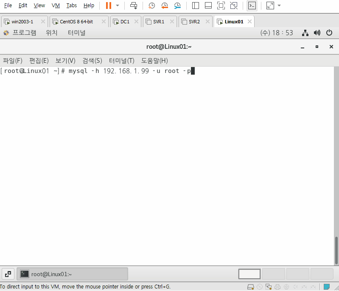
Task: Close the root@Linux01 terminal window
Action: 331,47
